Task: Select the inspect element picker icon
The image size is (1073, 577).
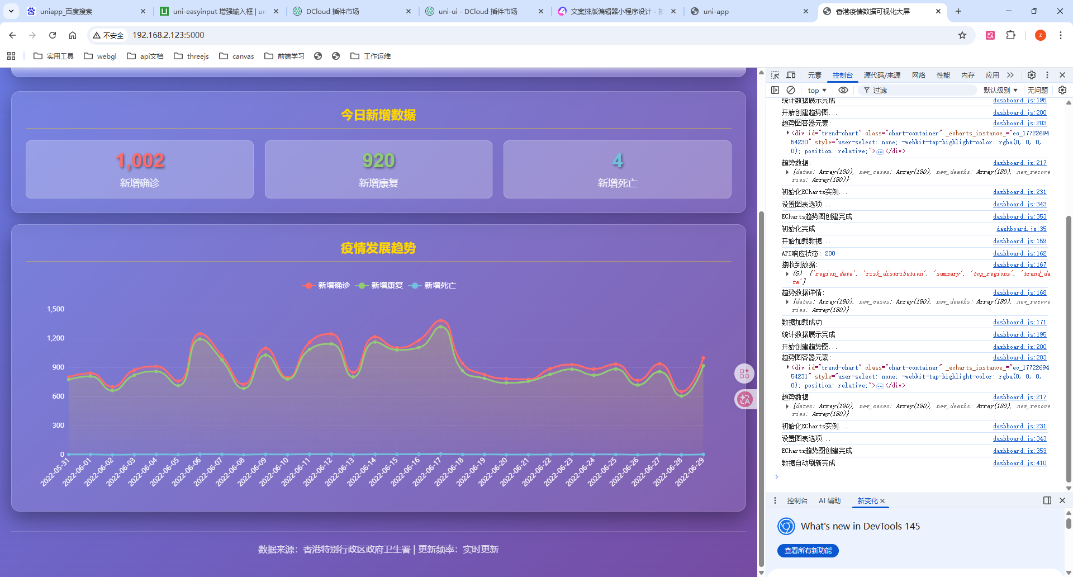Action: [775, 75]
